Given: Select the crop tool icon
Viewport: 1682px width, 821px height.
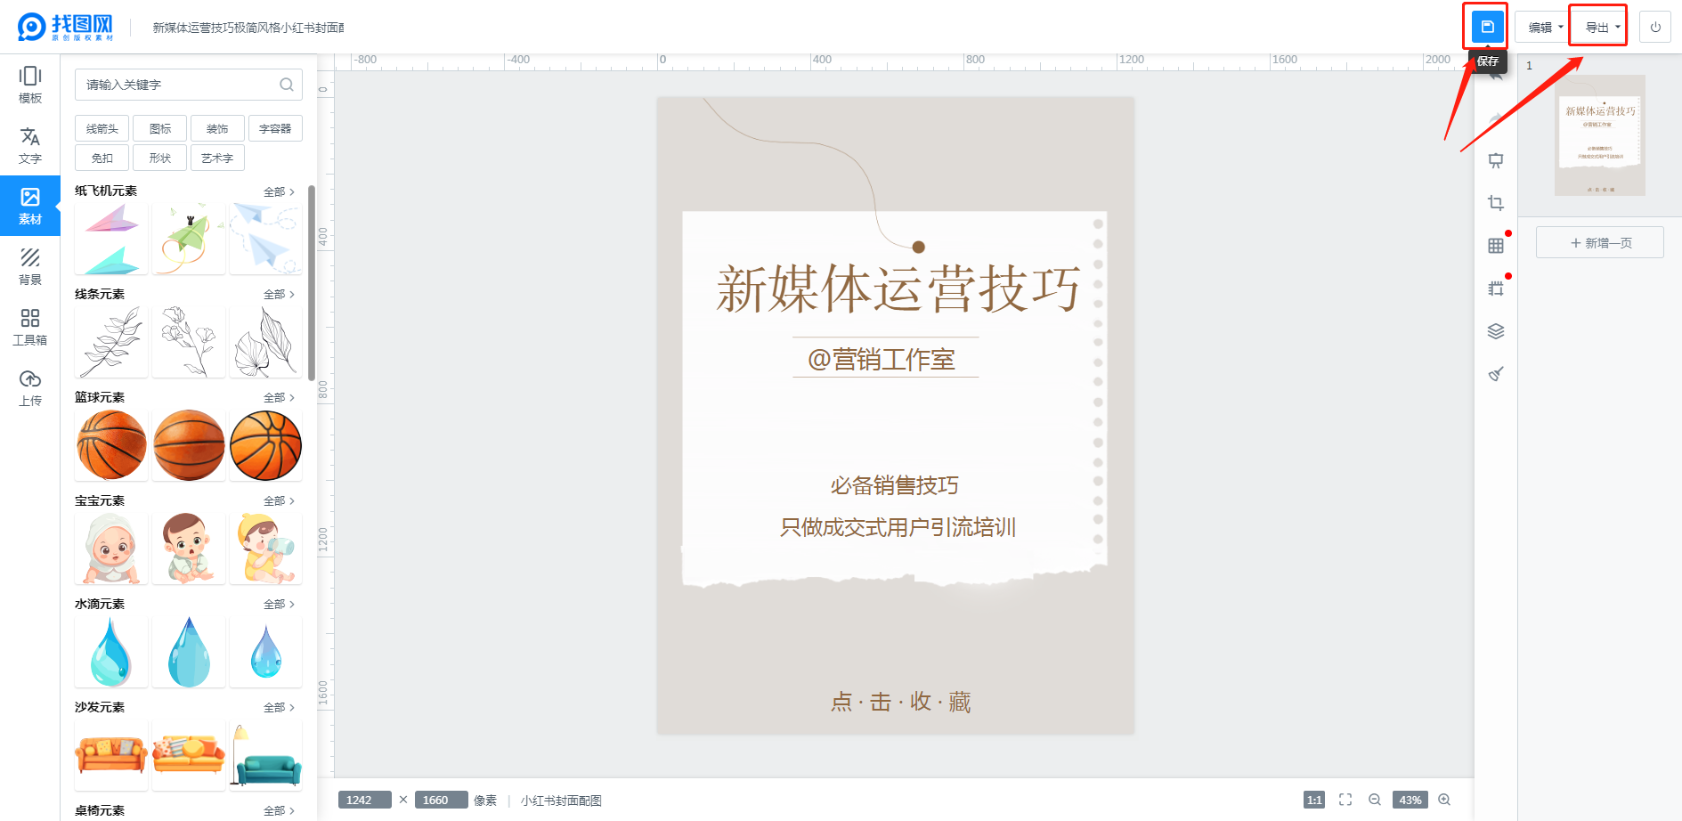Looking at the screenshot, I should (x=1496, y=203).
